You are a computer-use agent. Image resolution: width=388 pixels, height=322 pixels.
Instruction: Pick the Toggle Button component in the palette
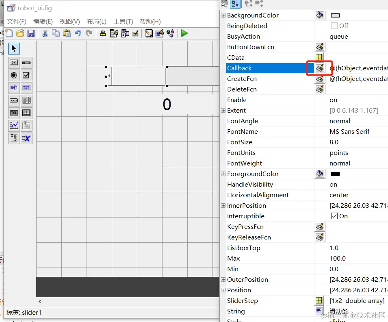[14, 113]
